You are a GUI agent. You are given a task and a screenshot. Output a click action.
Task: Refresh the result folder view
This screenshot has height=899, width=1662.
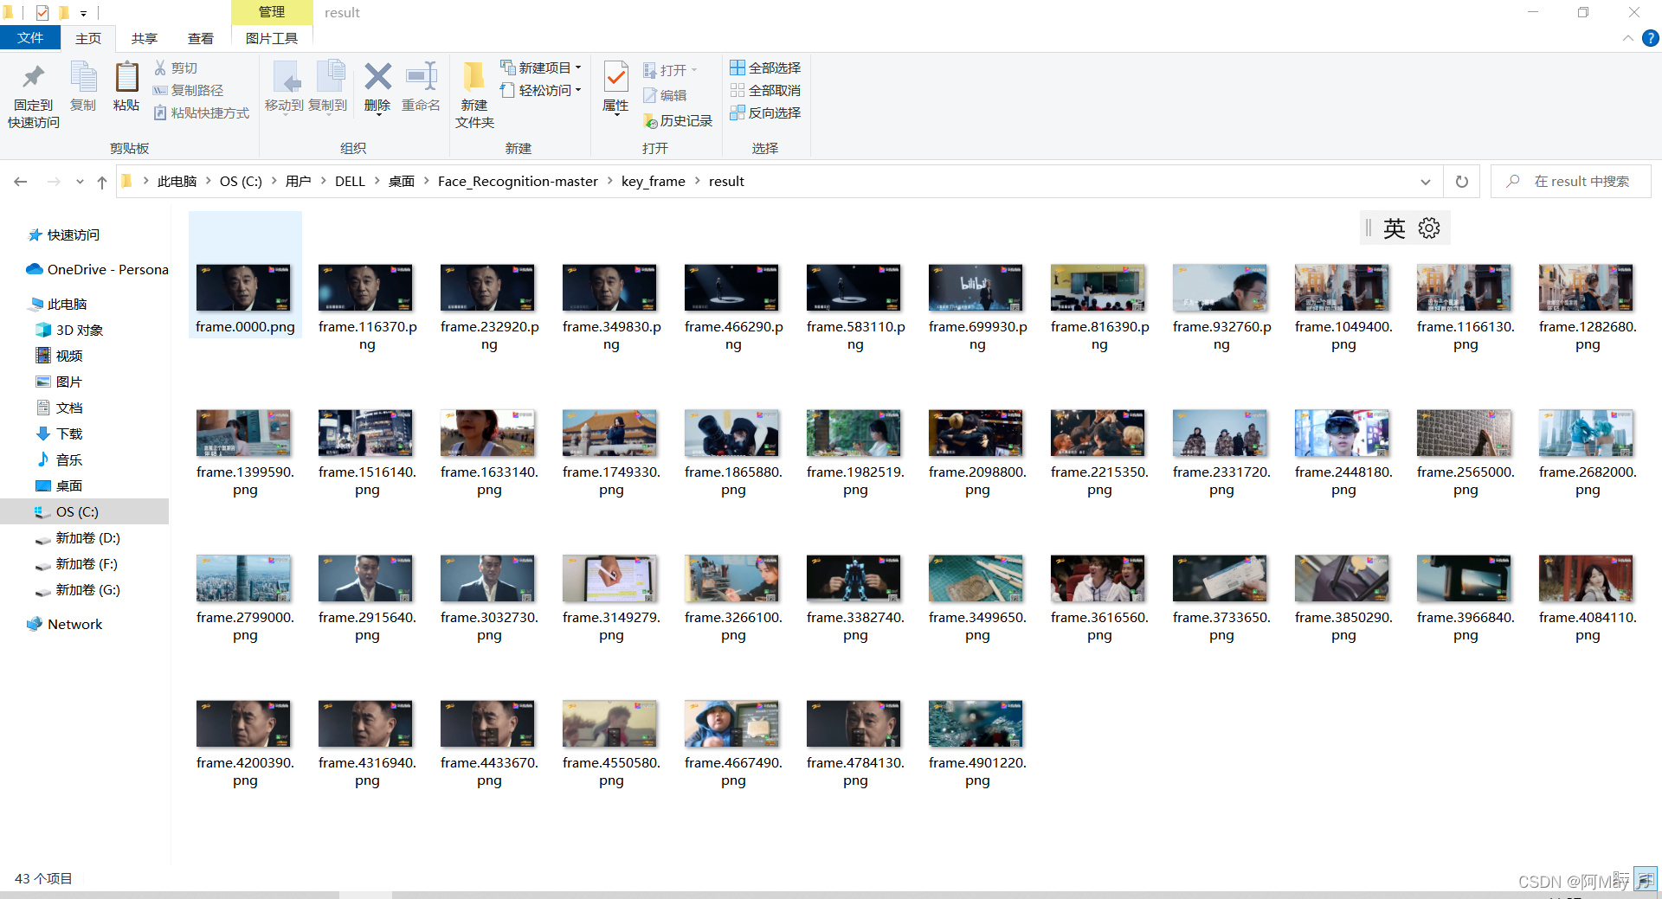coord(1462,182)
